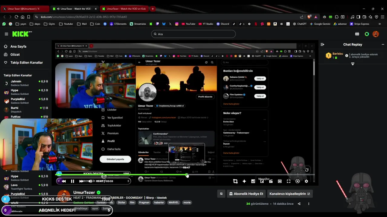Open the WhatsApp bookmark icon
Viewport: 387px width, 217px height.
click(x=4, y=24)
